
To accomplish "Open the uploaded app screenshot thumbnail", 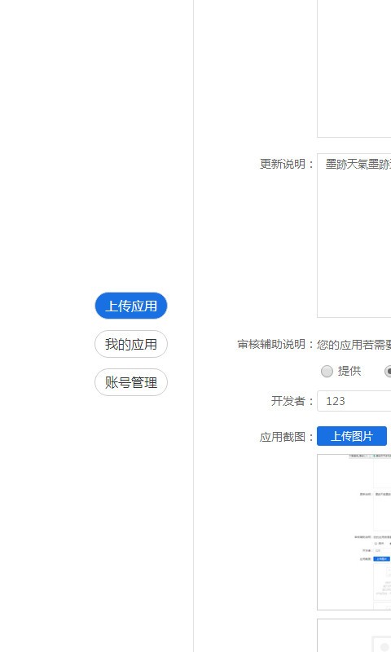I will 354,532.
